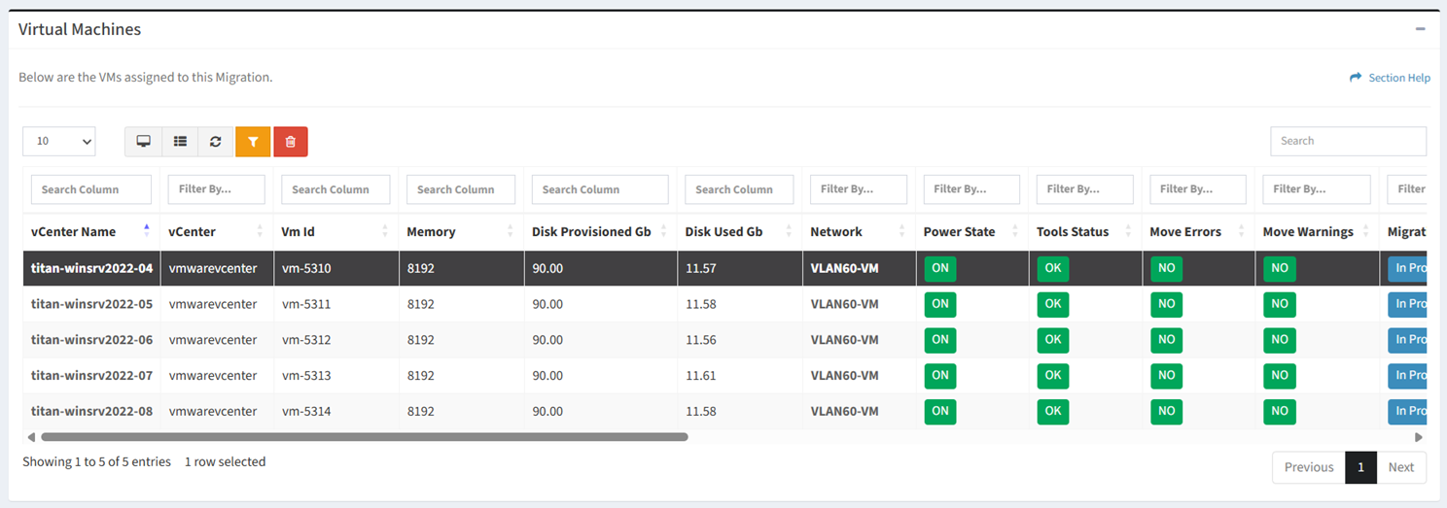
Task: Sort by Disk Used Gb header
Action: click(739, 231)
